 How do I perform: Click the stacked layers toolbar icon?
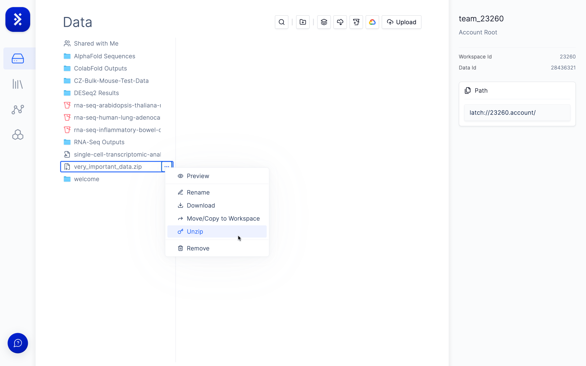pos(324,22)
